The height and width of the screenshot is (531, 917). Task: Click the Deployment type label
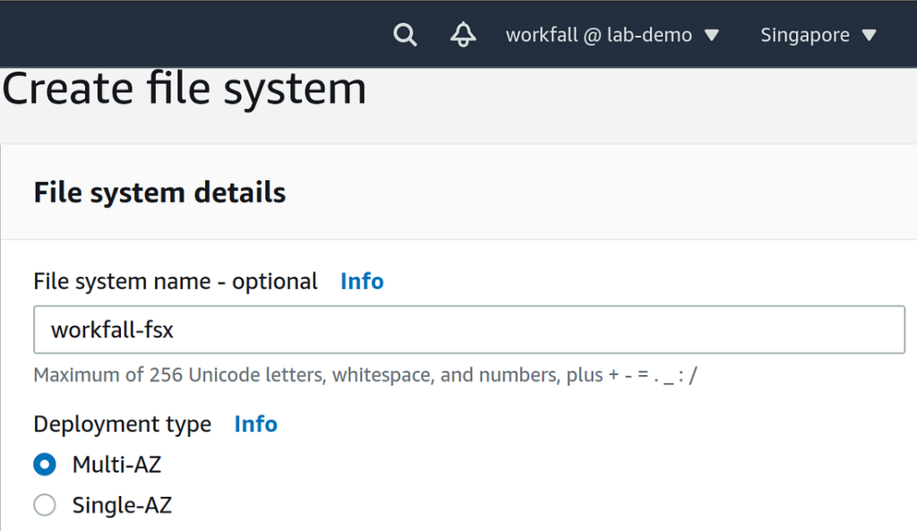coord(123,424)
